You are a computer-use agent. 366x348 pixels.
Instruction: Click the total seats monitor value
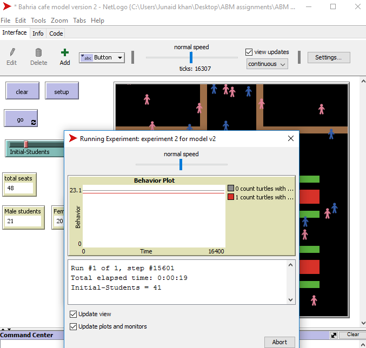19,188
